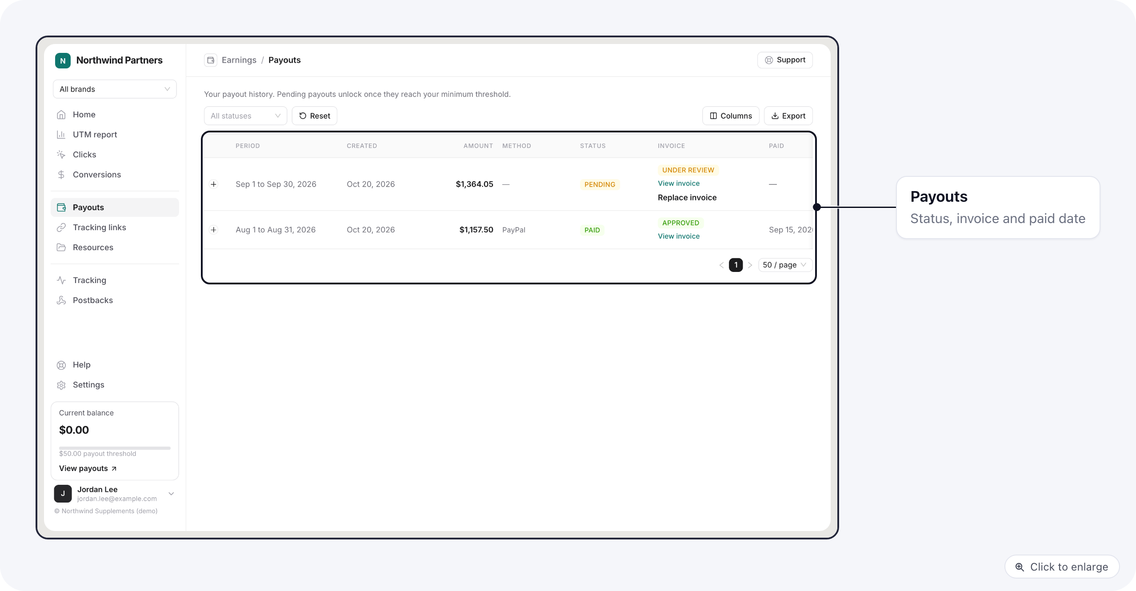Image resolution: width=1136 pixels, height=591 pixels.
Task: Click the payout threshold progress bar
Action: tap(115, 448)
